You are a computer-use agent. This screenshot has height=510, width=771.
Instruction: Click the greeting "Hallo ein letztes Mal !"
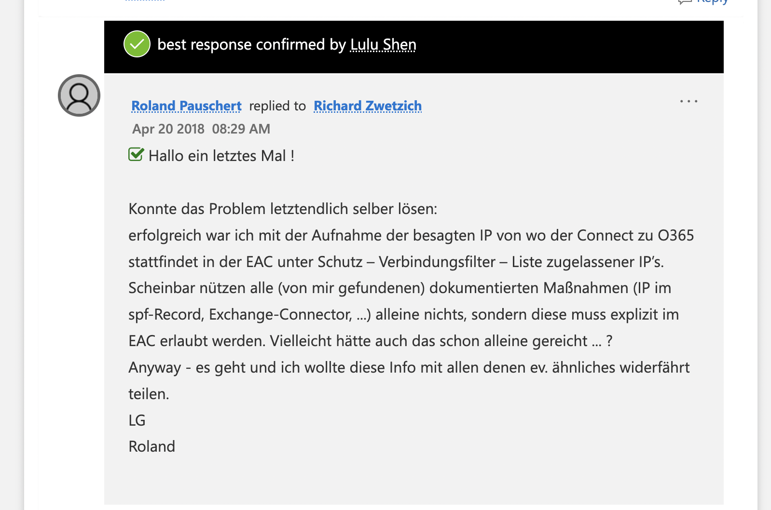pyautogui.click(x=221, y=156)
